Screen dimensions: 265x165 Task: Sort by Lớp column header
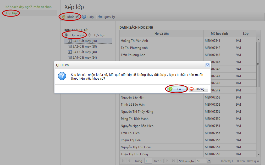[246, 34]
